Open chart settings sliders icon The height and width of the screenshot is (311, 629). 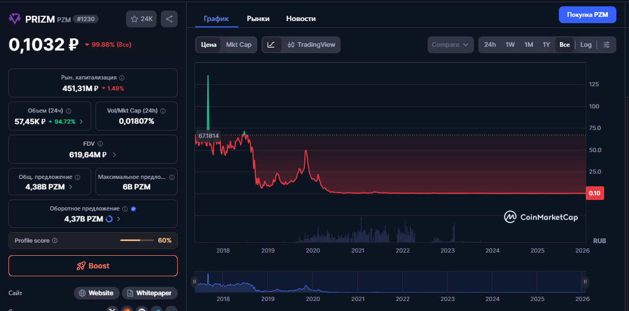[x=606, y=45]
